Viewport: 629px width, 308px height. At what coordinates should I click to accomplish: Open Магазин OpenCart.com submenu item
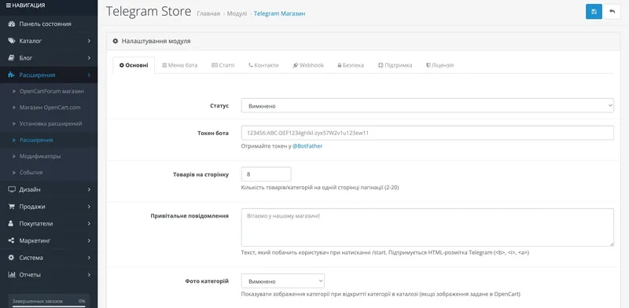(x=50, y=108)
